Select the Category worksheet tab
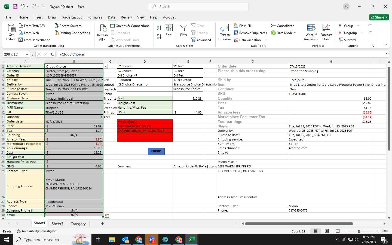 coord(78,224)
